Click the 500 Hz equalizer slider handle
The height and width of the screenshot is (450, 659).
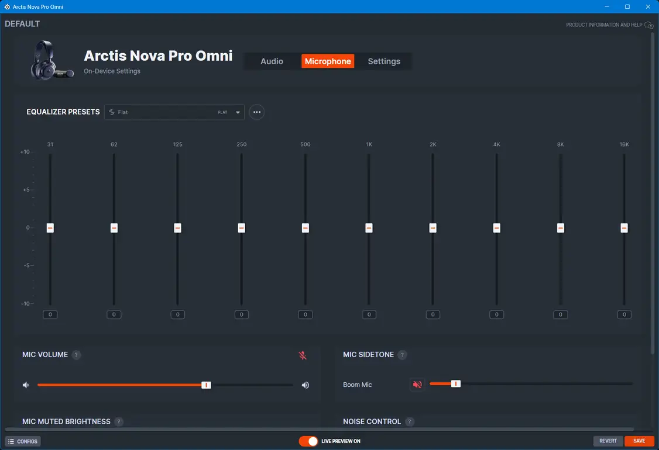coord(306,228)
